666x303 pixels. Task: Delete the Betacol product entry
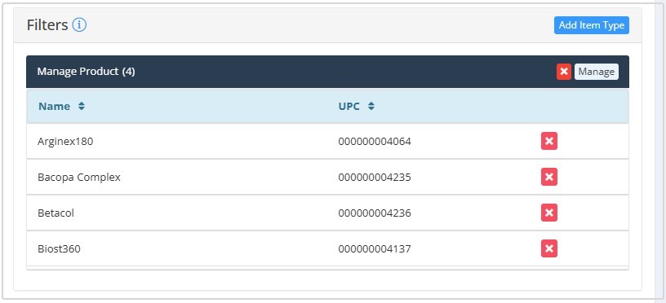548,213
